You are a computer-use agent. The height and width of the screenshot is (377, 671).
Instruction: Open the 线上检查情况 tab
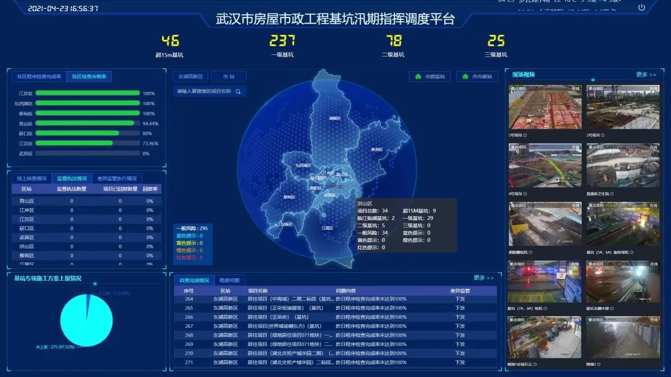coord(32,178)
